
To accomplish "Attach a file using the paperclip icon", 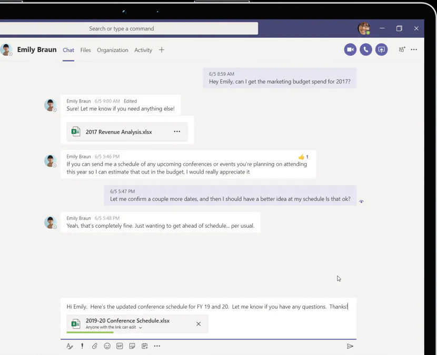I will [95, 346].
